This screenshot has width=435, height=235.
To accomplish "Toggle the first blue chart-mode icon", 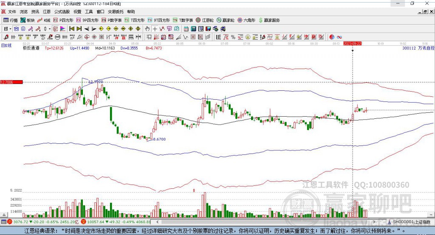I will click(17, 29).
